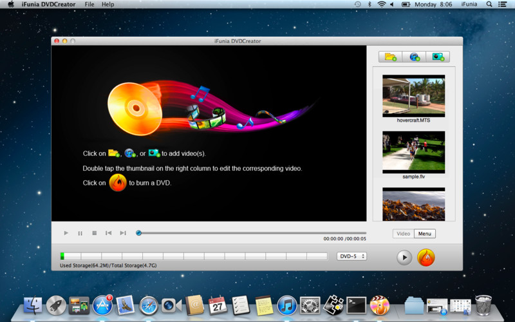Click the iFunia user name in menu bar
Screen dimensions: 515x322
click(469, 5)
